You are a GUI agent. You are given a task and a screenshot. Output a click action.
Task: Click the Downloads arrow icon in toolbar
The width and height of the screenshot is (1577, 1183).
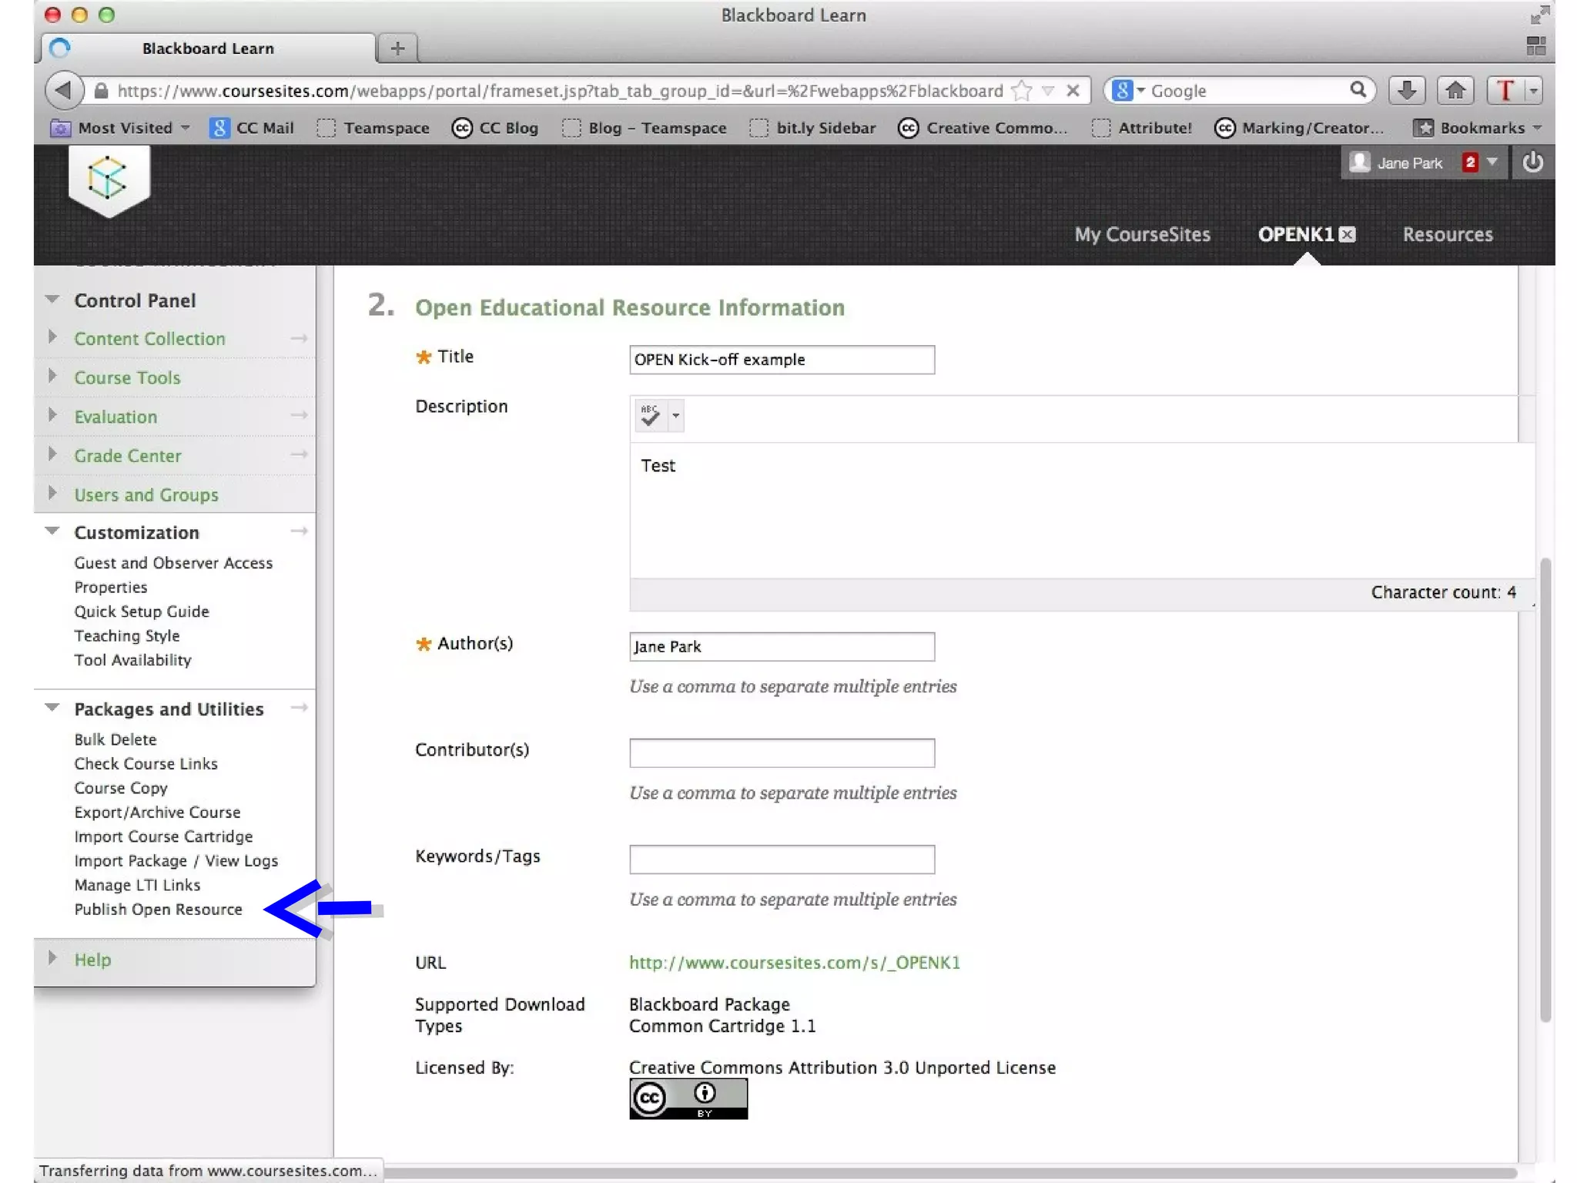coord(1406,91)
